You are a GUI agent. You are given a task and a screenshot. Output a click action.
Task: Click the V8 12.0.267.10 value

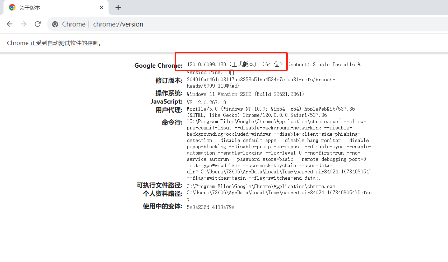point(206,103)
